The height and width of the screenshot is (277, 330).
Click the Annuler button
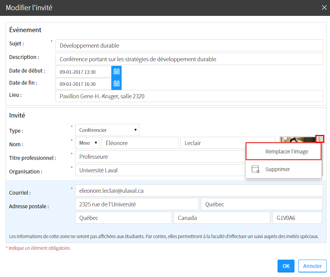pos(312,266)
